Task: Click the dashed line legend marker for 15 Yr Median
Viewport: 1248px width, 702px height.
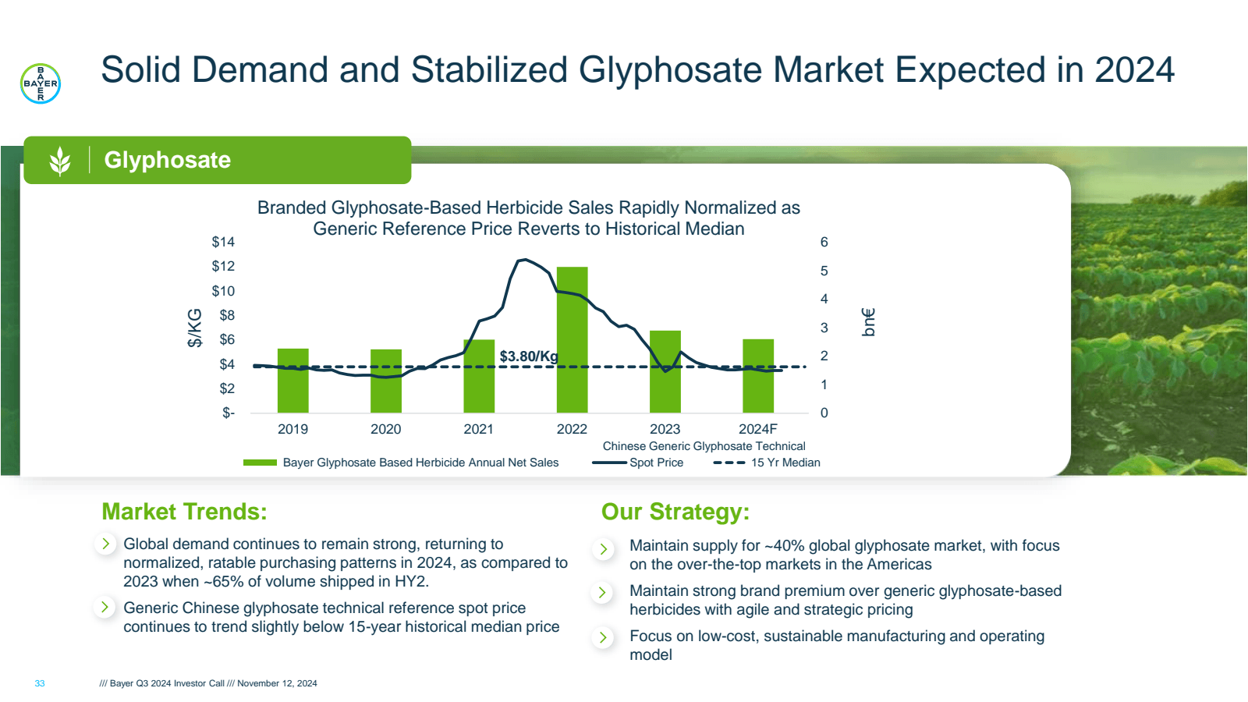Action: tap(729, 463)
